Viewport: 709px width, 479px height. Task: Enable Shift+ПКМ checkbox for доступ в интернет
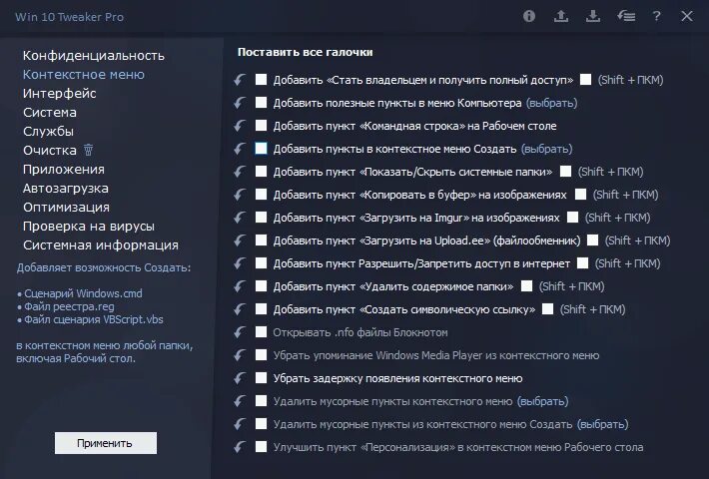click(583, 263)
